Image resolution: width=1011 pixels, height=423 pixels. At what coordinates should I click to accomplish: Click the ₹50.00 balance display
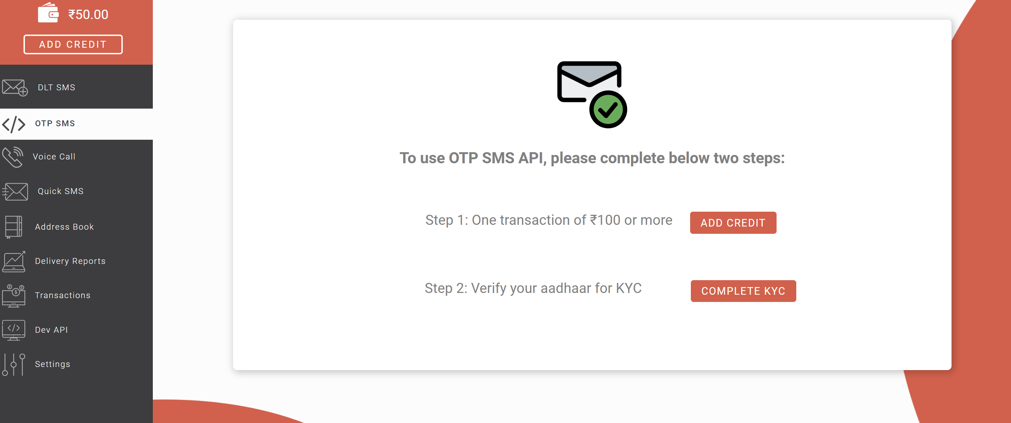point(87,14)
